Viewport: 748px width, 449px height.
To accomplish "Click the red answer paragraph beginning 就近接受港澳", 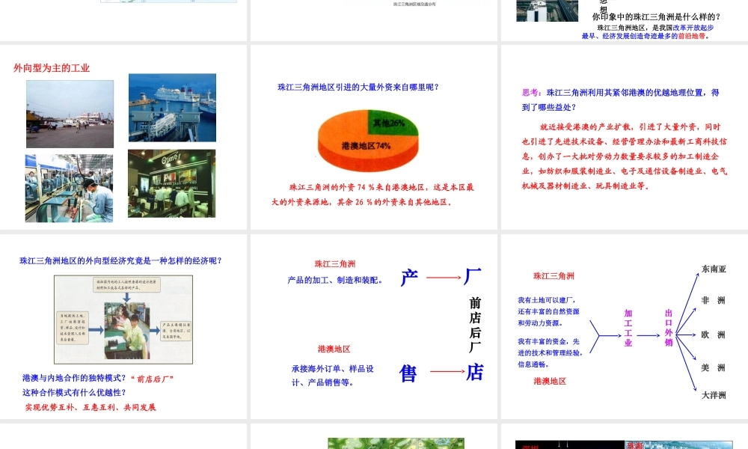I will pyautogui.click(x=625, y=156).
